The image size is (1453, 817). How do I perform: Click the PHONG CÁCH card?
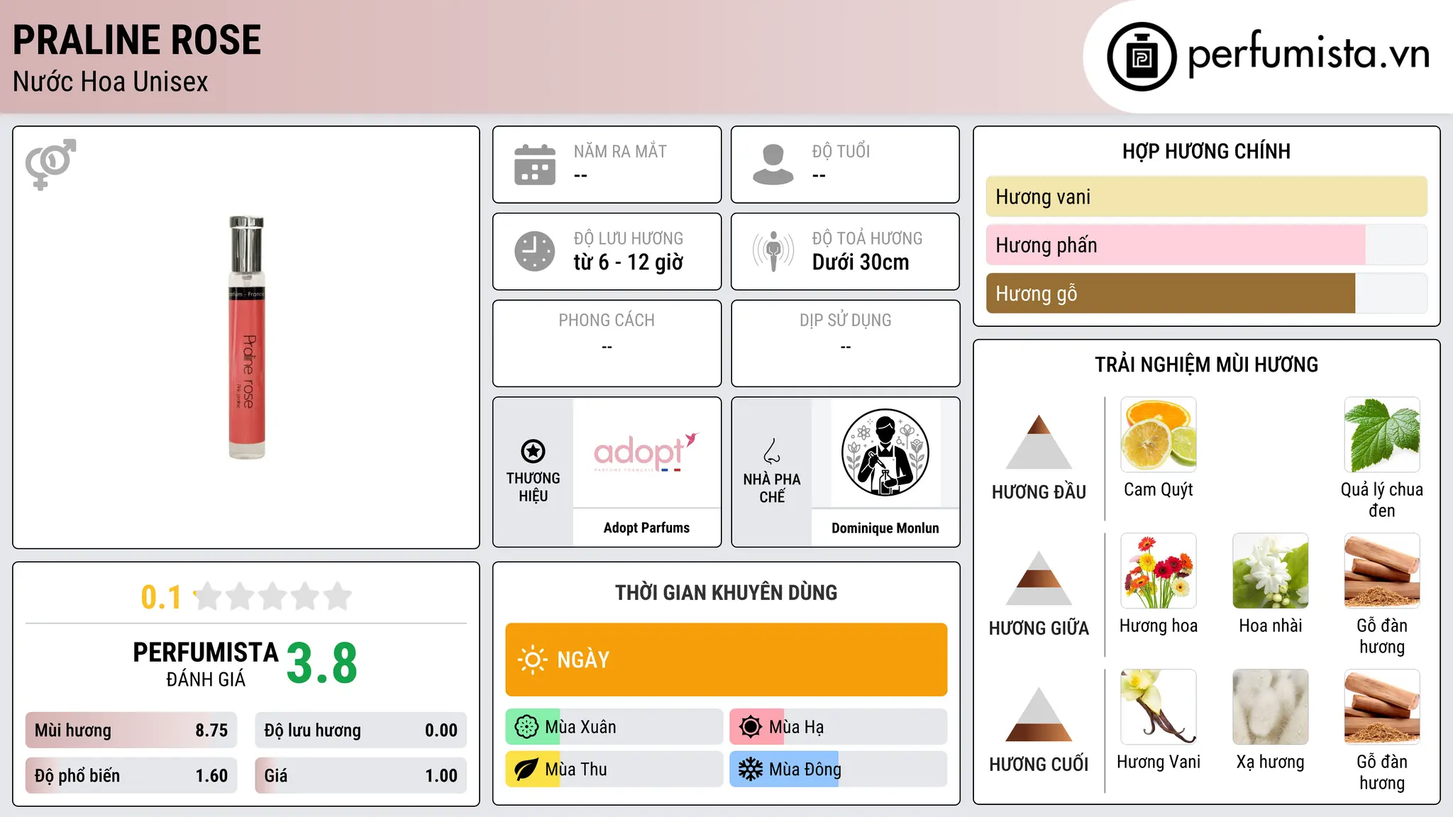click(x=607, y=343)
